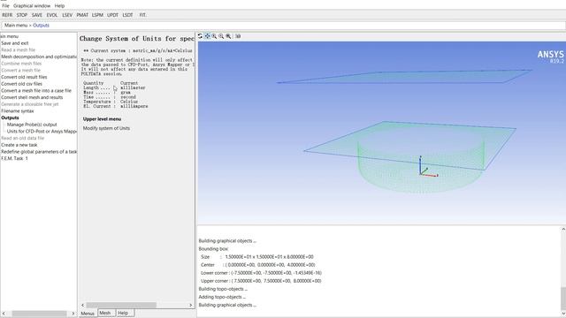Click the Adding topo-objects log line
This screenshot has width=566, height=318.
click(222, 297)
